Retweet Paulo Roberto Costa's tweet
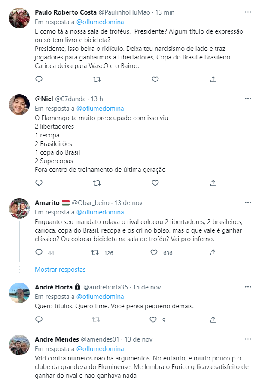 97,79
